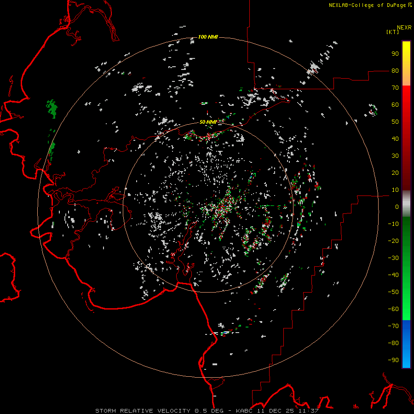
Task: Select the 60 value on the velocity scale
Action: 395,104
